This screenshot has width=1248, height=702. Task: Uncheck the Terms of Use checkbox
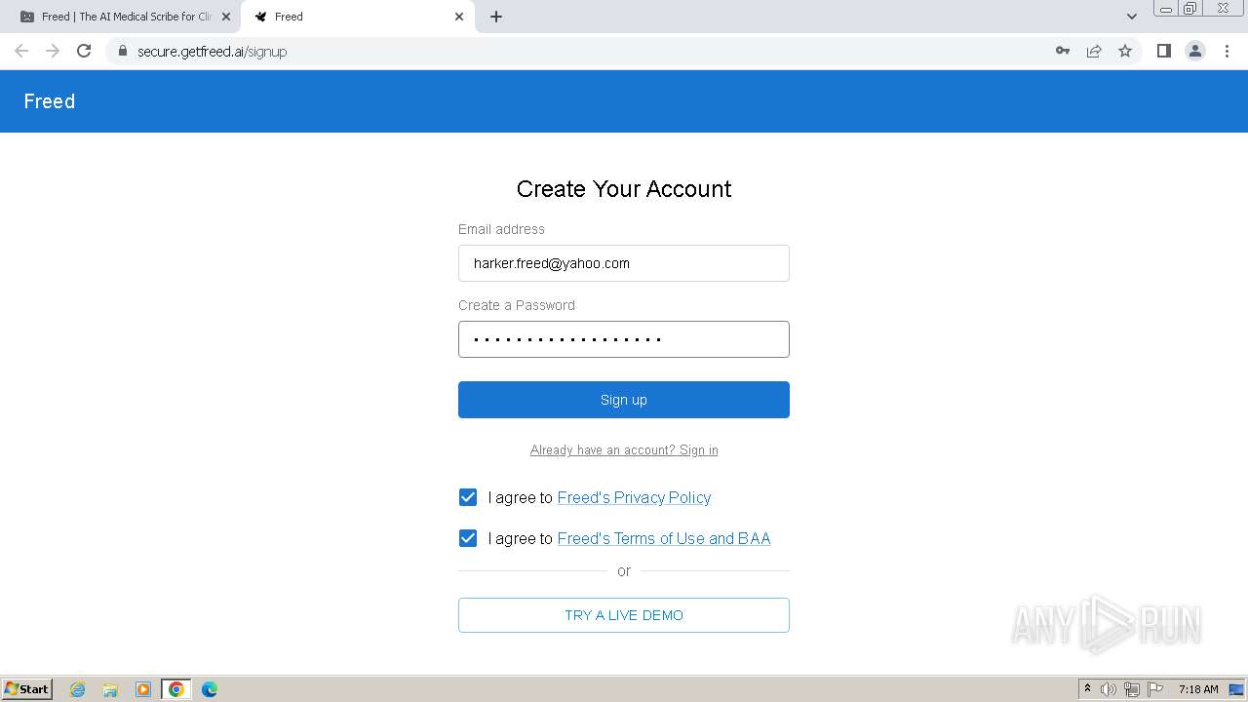pos(468,538)
